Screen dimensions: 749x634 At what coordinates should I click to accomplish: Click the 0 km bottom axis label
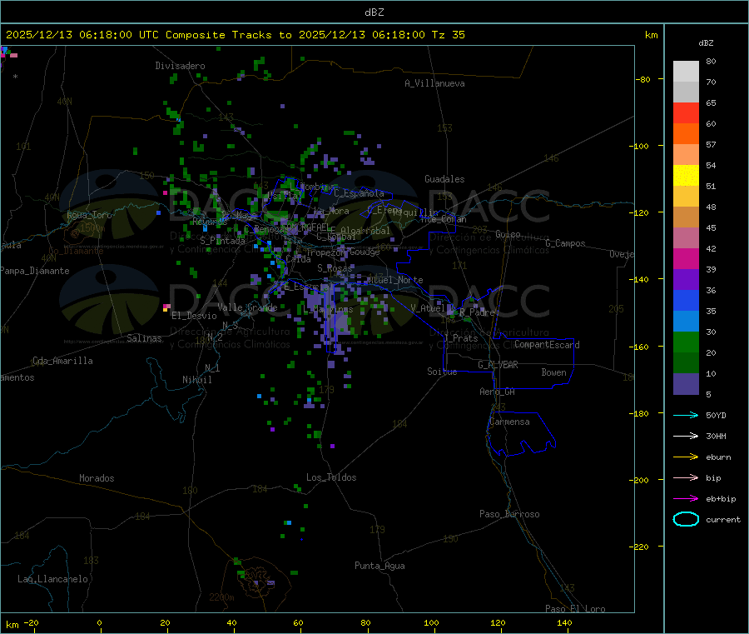pos(99,622)
